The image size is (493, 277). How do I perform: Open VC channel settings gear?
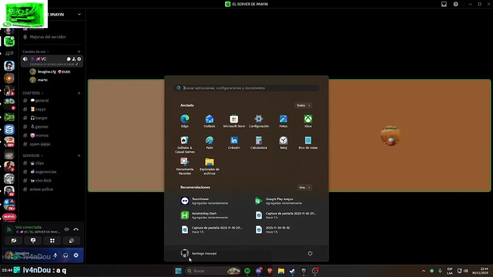click(x=79, y=59)
